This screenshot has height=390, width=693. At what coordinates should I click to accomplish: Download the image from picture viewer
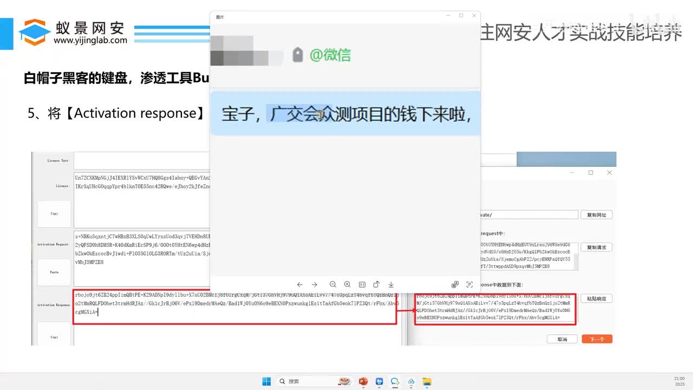[x=391, y=284]
